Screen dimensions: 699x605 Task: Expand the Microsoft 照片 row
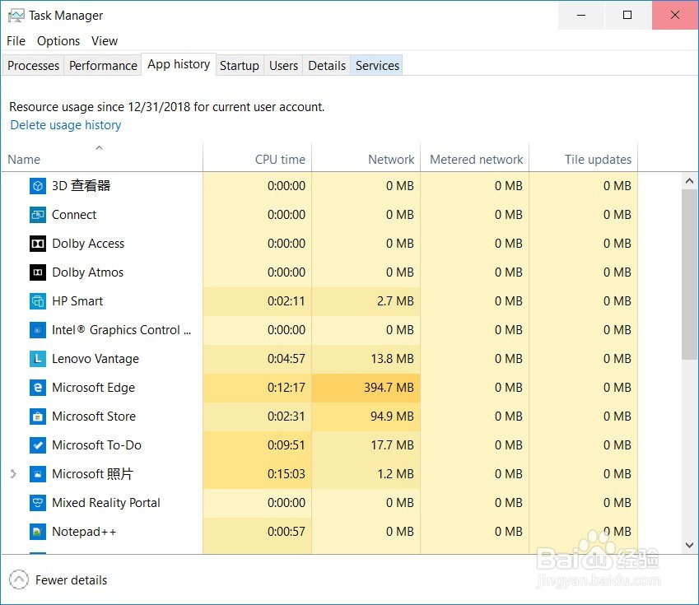click(13, 474)
